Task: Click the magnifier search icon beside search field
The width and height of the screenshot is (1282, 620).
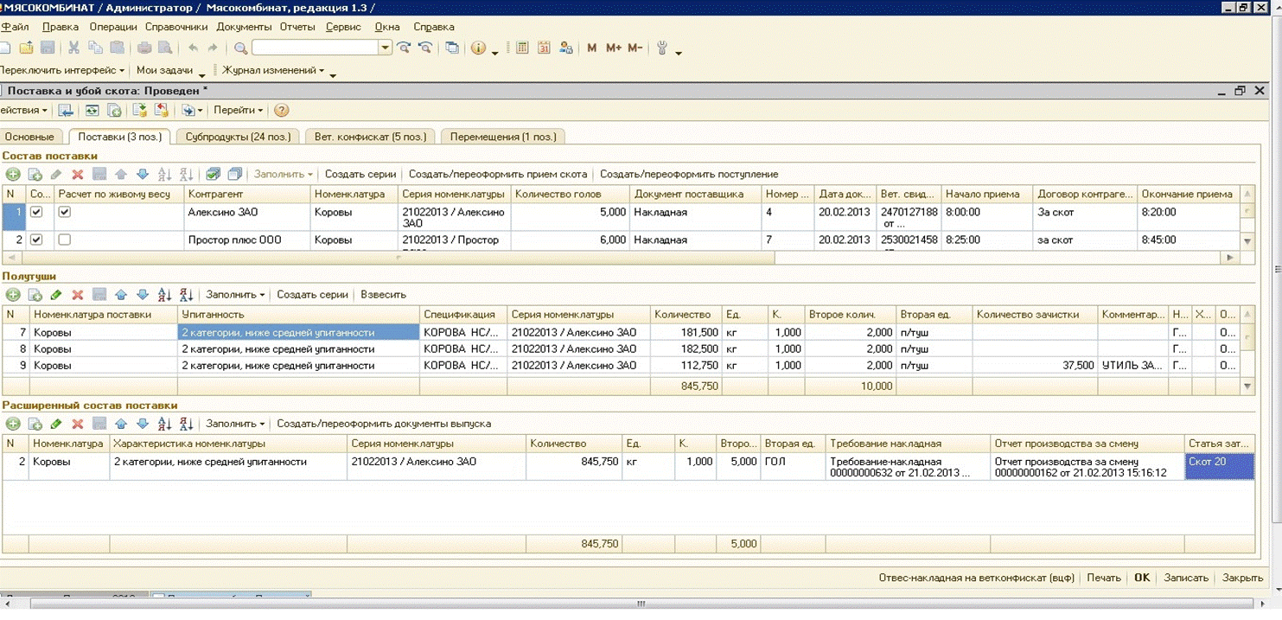Action: click(241, 48)
